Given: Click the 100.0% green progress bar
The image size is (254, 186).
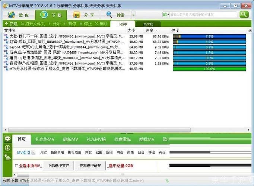Looking at the screenshot, I should [x=209, y=69].
